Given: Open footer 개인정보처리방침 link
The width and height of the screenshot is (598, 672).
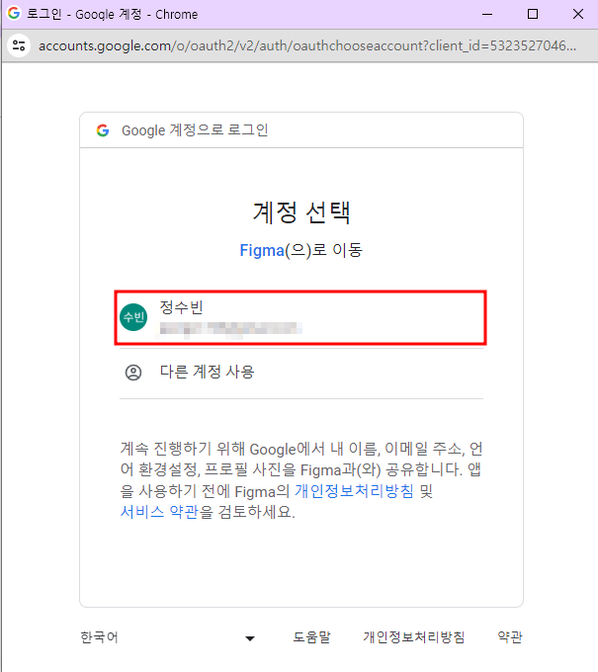Looking at the screenshot, I should click(x=414, y=637).
